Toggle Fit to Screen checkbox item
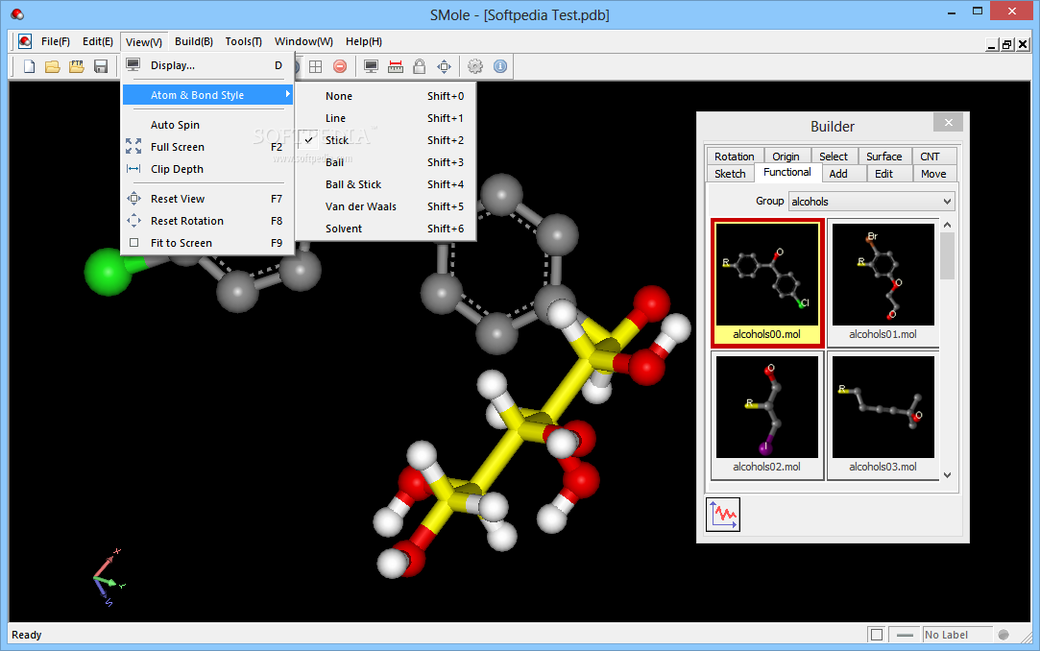Image resolution: width=1040 pixels, height=651 pixels. coord(206,243)
